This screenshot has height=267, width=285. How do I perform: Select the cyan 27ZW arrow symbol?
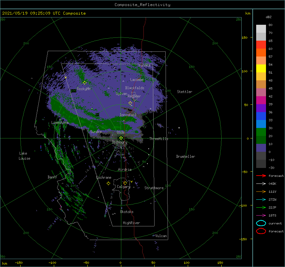pos(261,200)
